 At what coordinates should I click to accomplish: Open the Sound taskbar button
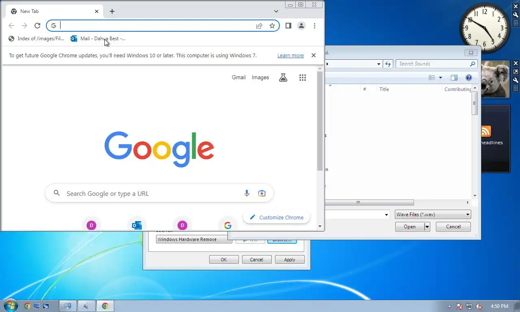pyautogui.click(x=86, y=306)
